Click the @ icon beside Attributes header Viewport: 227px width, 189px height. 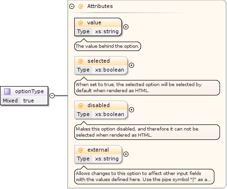[81, 7]
